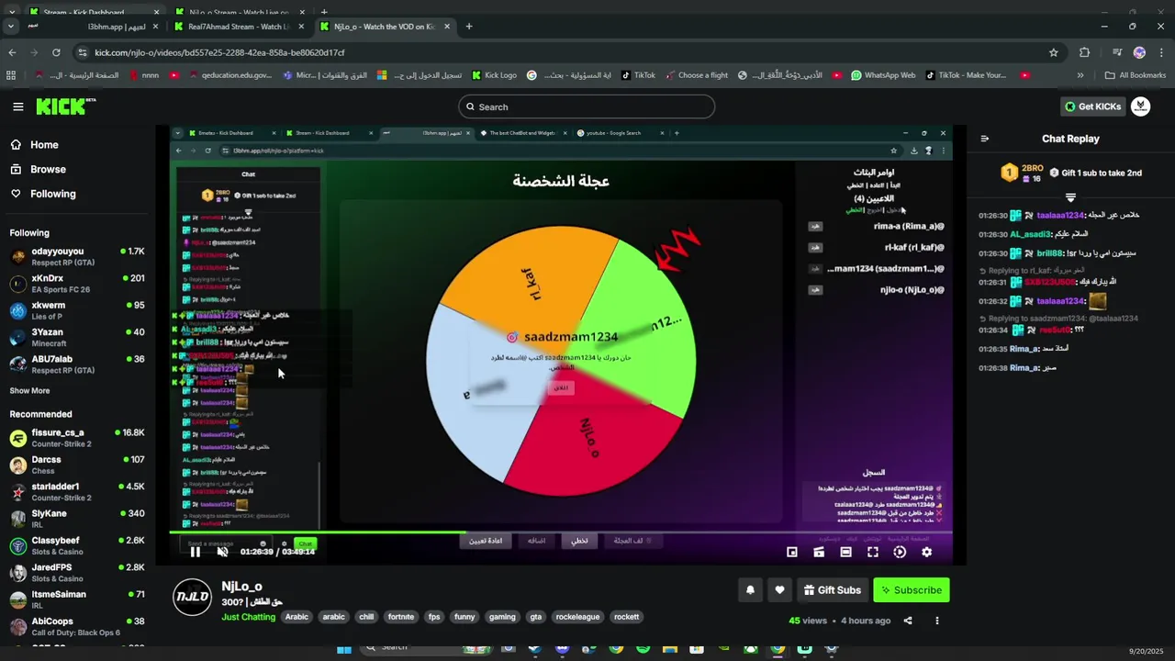Open the video more options menu
The height and width of the screenshot is (661, 1175).
(x=937, y=621)
